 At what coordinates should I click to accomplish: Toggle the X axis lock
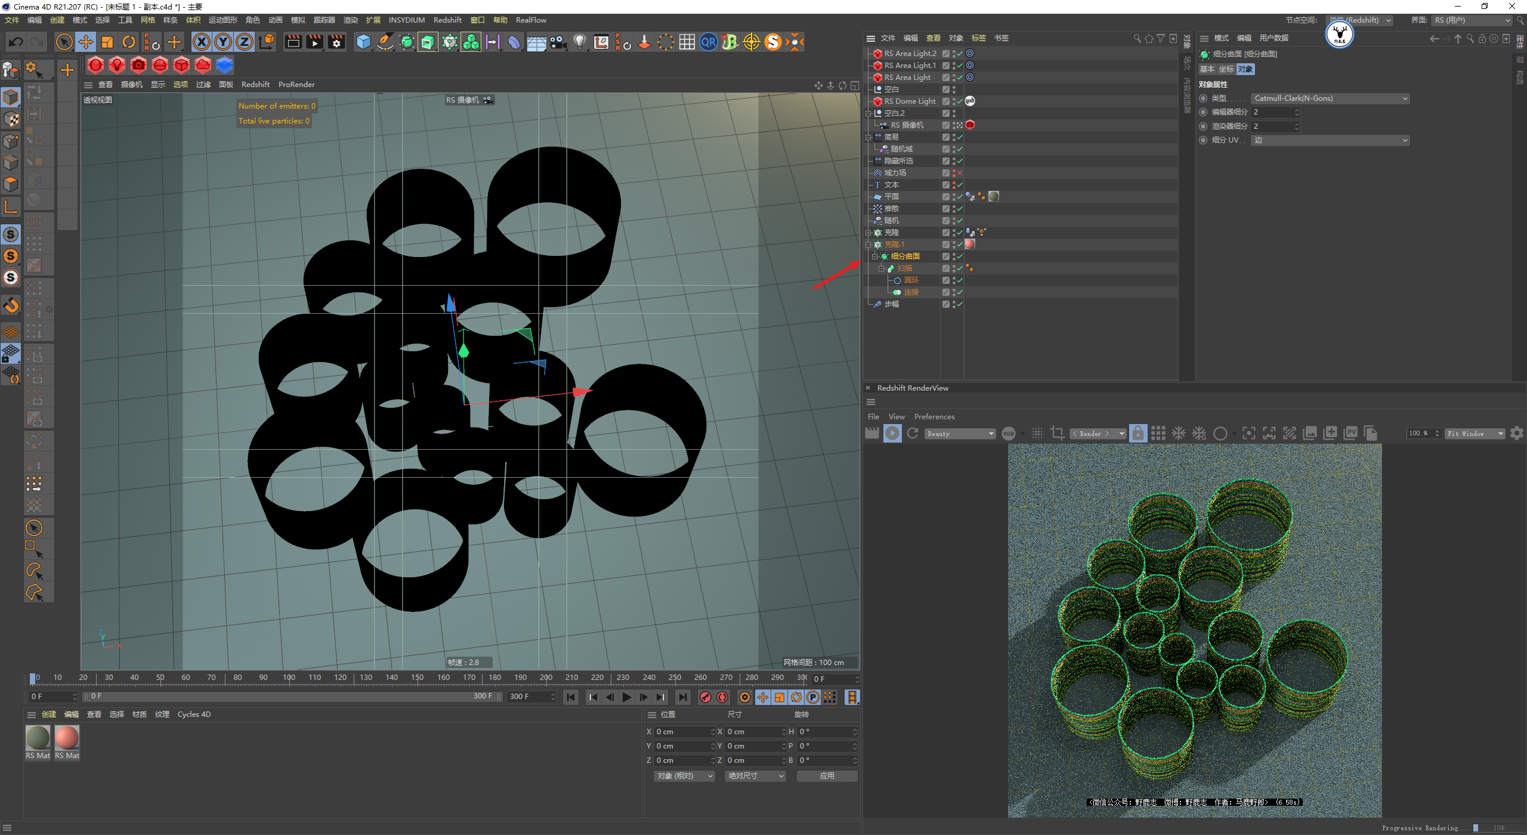[202, 42]
